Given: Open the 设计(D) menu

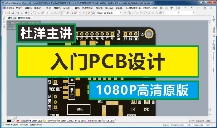Looking at the screenshot, I should [67, 8].
